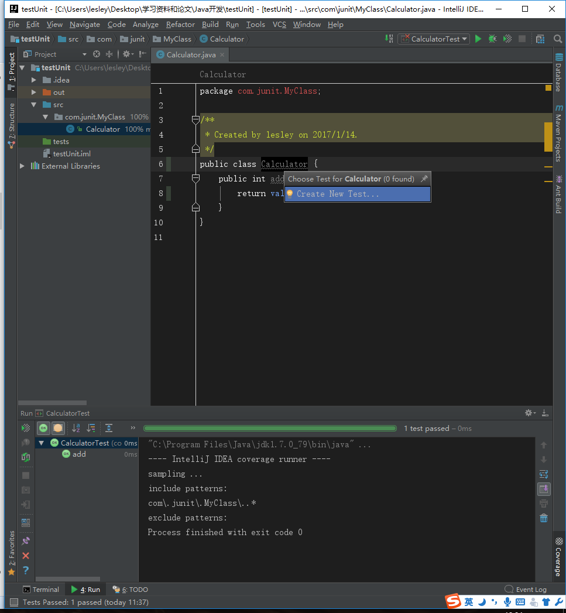Viewport: 566px width, 613px height.
Task: Run CalculatorTest with the green play button
Action: pos(478,39)
